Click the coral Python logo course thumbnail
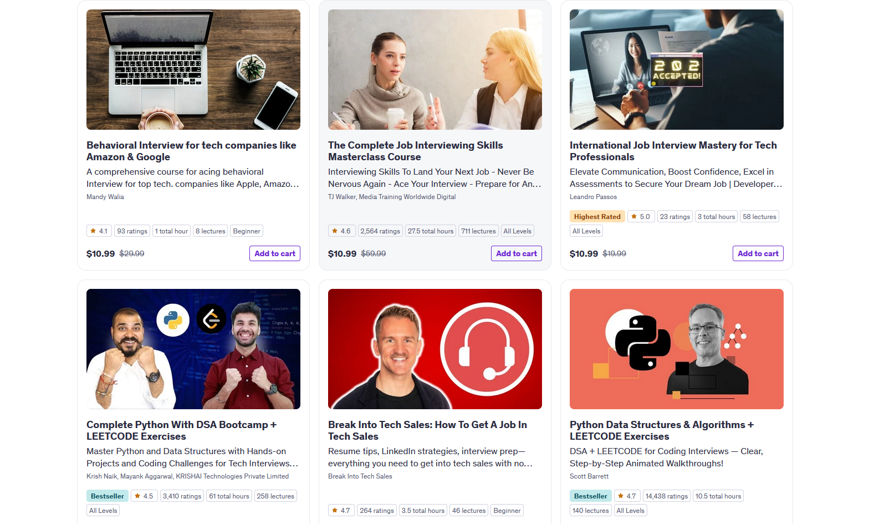Viewport: 869px width, 524px height. point(677,349)
